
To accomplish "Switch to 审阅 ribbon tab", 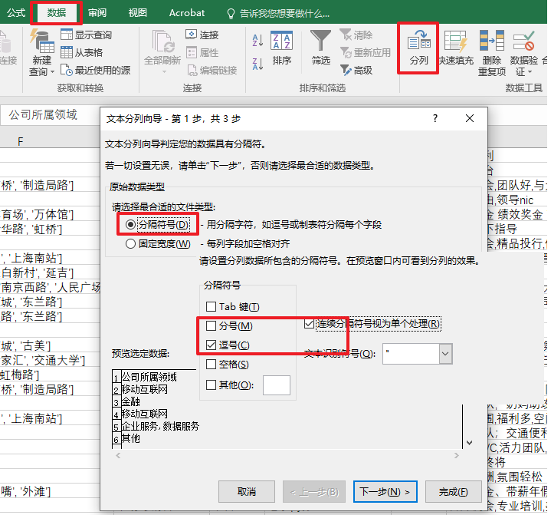I will pyautogui.click(x=97, y=13).
